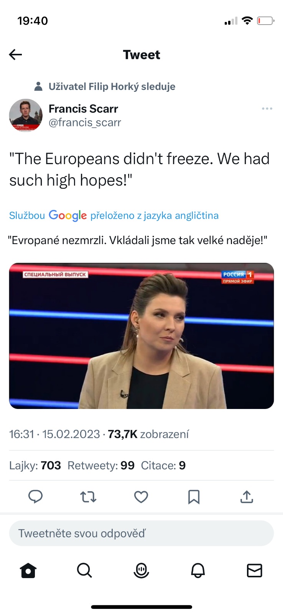Image resolution: width=283 pixels, height=615 pixels.
Task: View the Lajky 703 likes list
Action: [35, 465]
